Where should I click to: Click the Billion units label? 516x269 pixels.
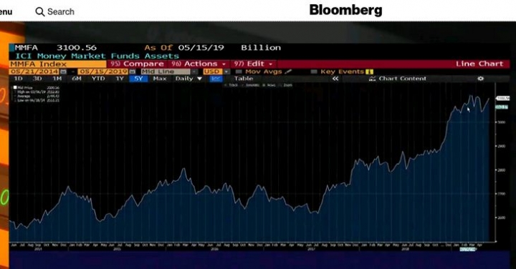click(x=261, y=48)
